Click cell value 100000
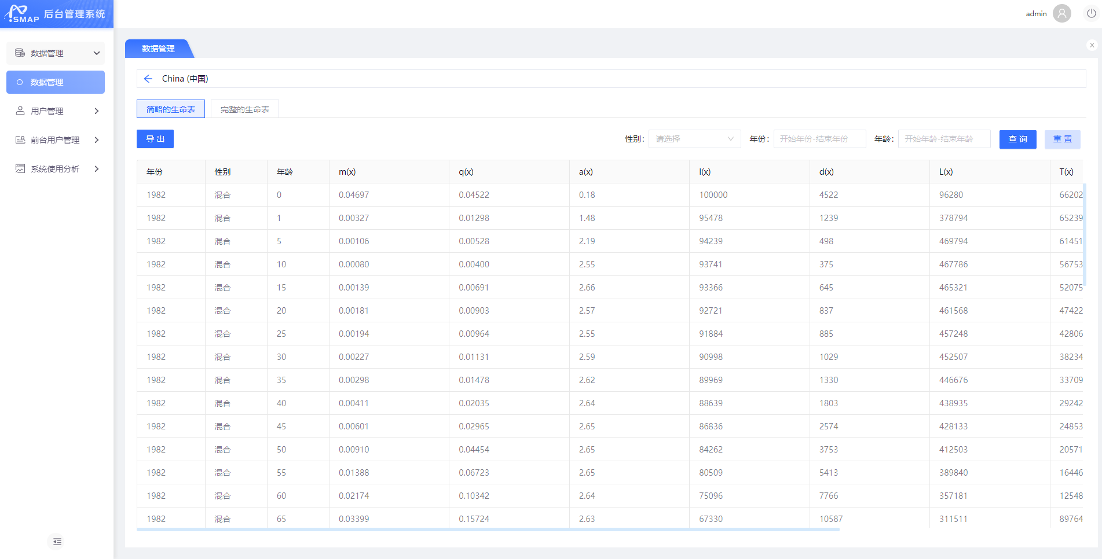Viewport: 1102px width, 559px height. 713,195
